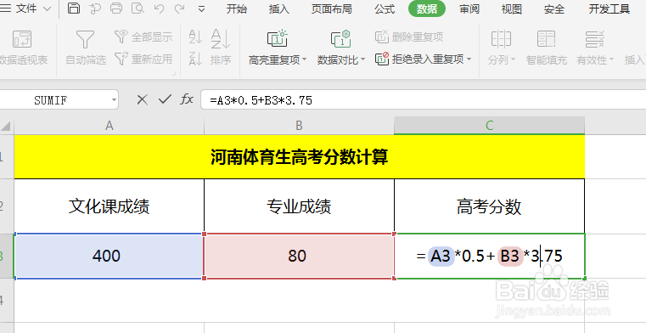This screenshot has height=333, width=646.
Task: Select the 高考分数 cell
Action: [490, 206]
